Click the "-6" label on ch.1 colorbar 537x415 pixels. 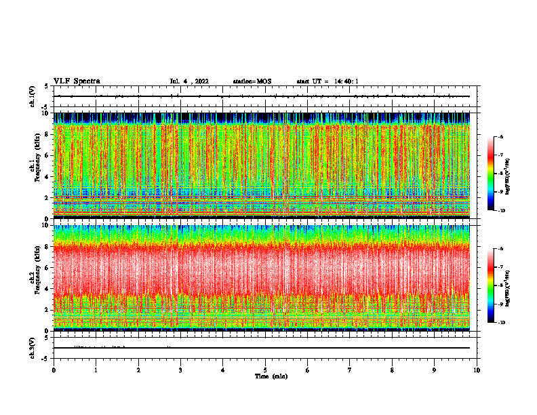500,136
